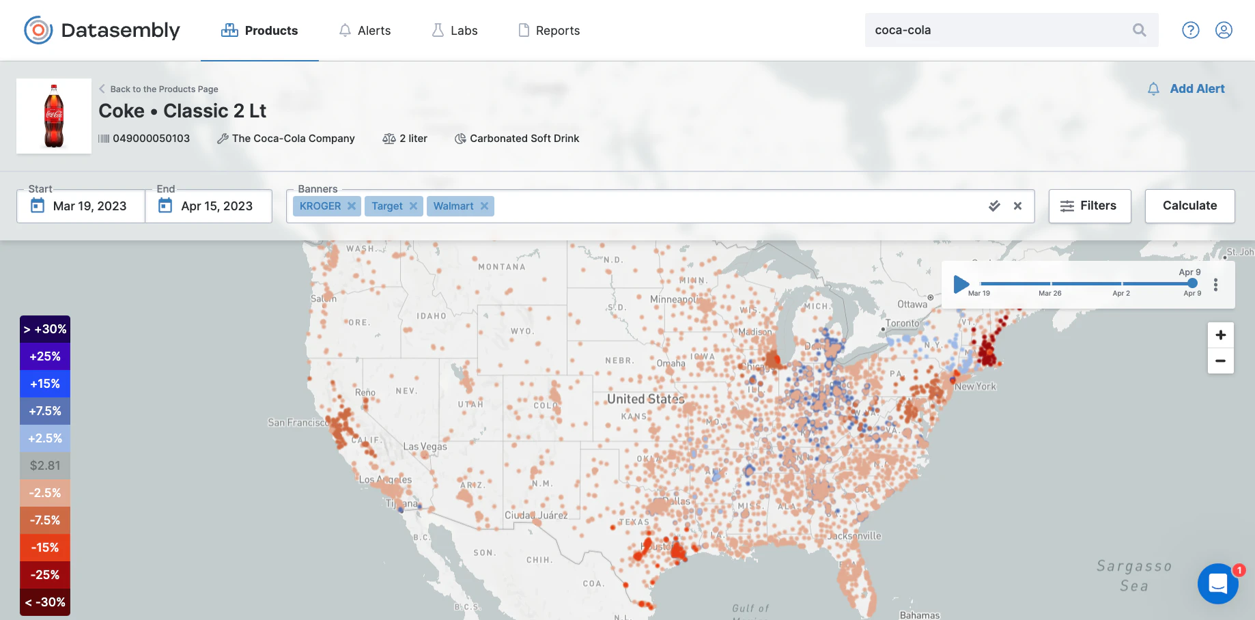Viewport: 1255px width, 620px height.
Task: Select the Labs flask icon
Action: click(436, 30)
